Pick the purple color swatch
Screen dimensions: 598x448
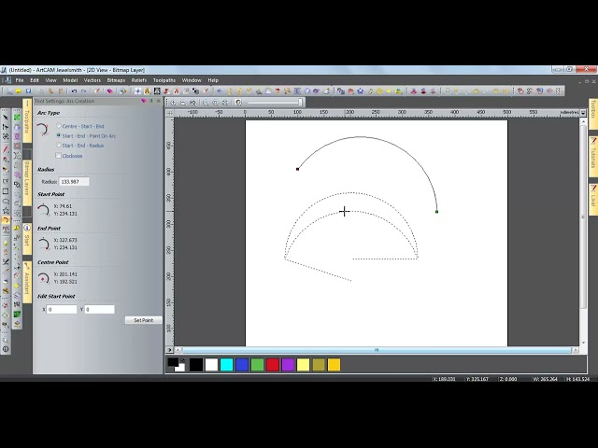pyautogui.click(x=288, y=365)
